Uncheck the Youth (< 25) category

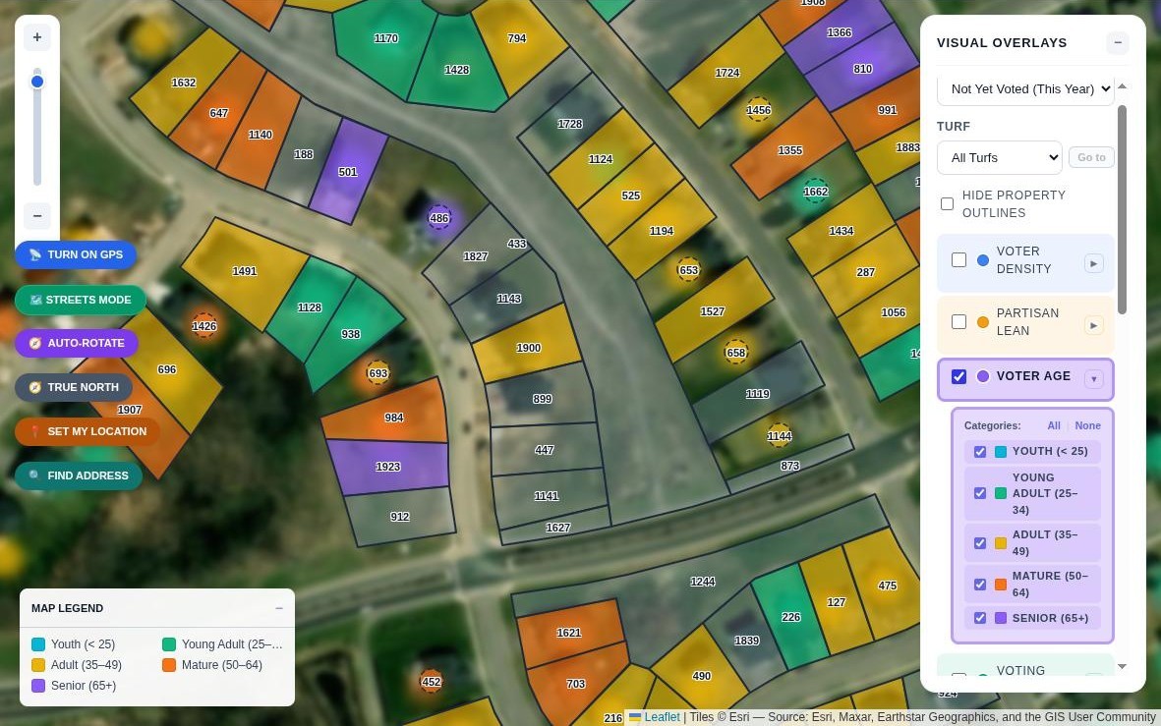pyautogui.click(x=979, y=452)
